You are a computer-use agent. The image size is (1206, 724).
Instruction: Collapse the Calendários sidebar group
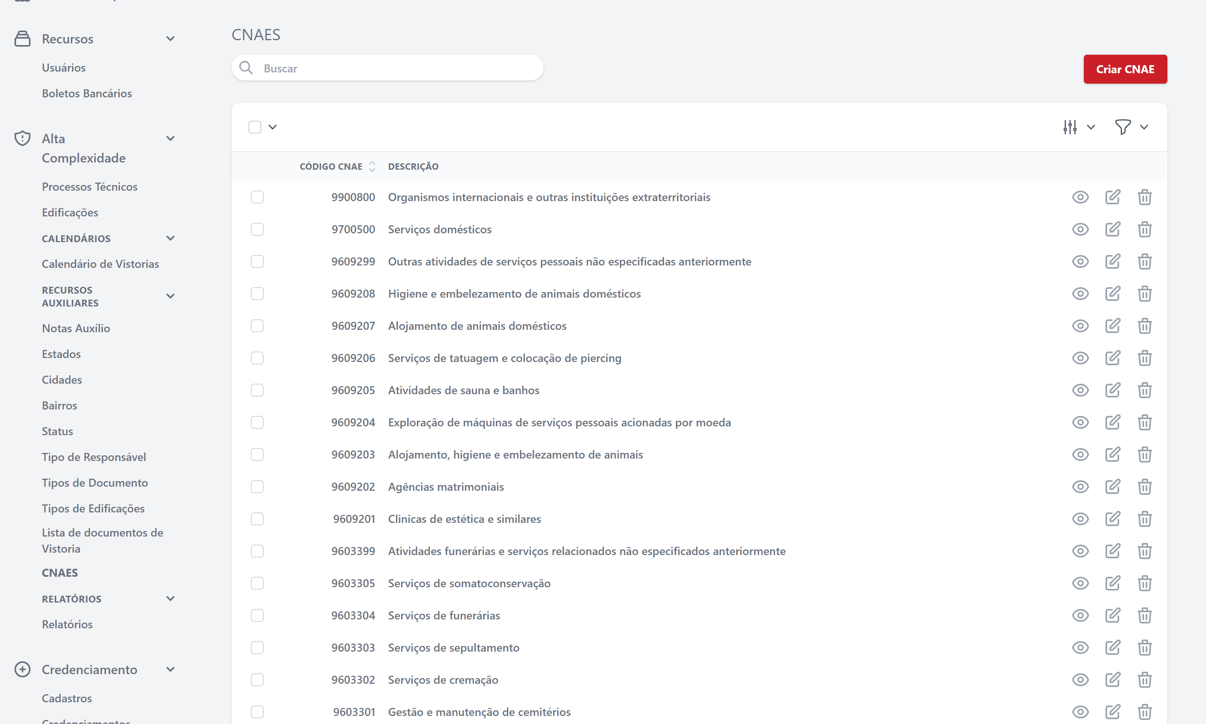tap(170, 238)
